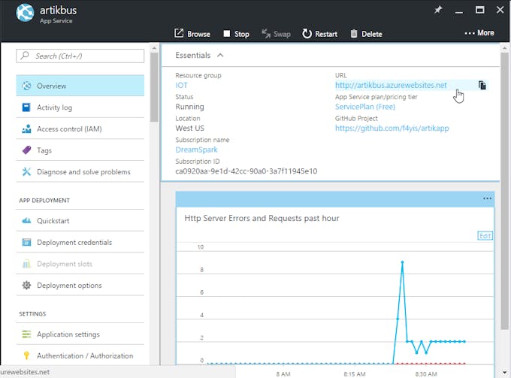Click the Stop button label
The height and width of the screenshot is (378, 511).
242,34
